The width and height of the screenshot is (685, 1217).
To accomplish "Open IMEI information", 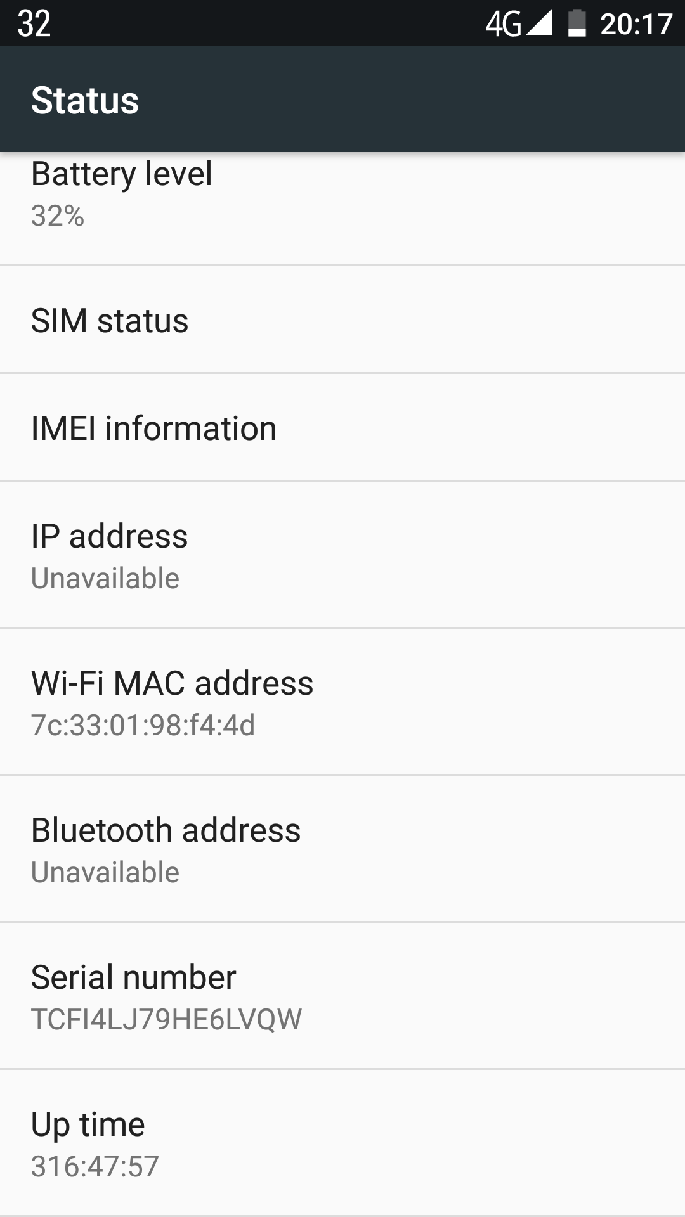I will pos(342,428).
